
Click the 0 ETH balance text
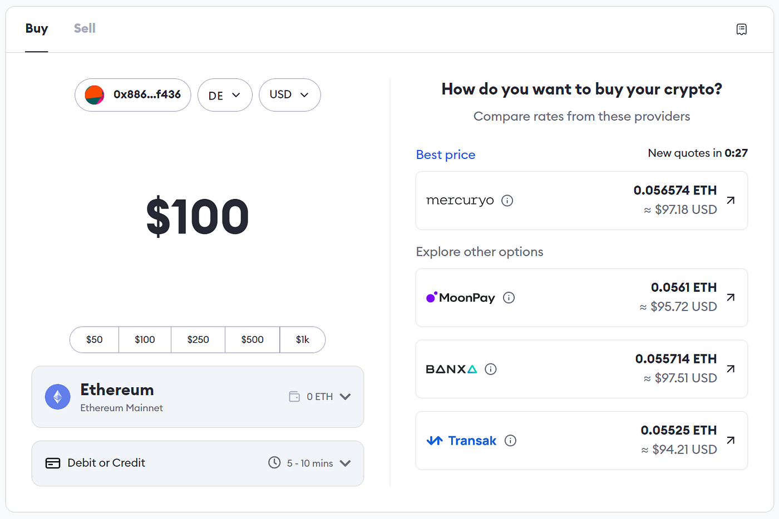[x=320, y=397]
